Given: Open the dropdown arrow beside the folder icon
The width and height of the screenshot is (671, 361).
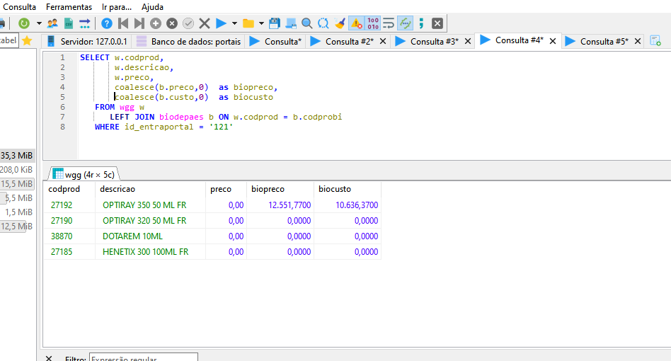Looking at the screenshot, I should point(261,23).
